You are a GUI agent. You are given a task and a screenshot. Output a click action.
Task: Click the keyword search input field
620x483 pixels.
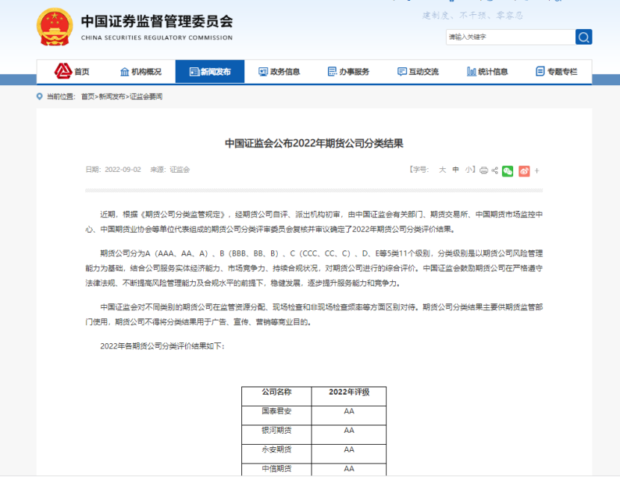509,37
